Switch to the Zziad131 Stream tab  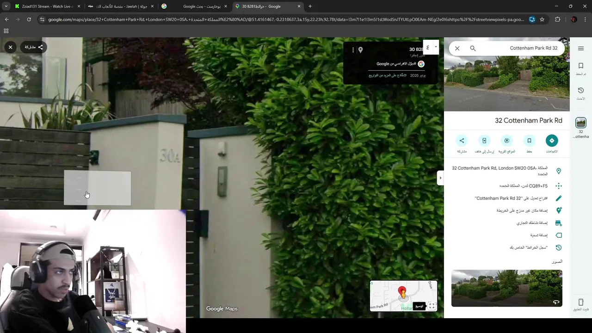coord(46,6)
